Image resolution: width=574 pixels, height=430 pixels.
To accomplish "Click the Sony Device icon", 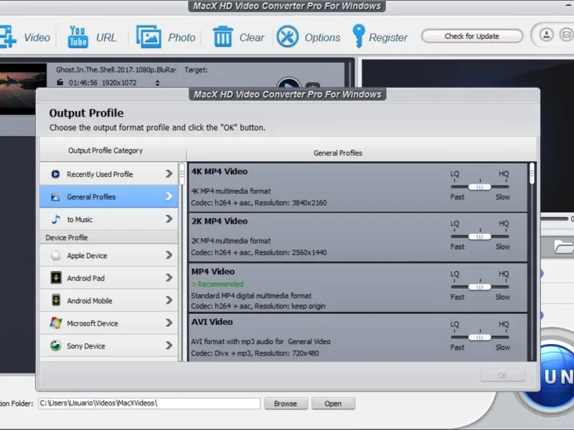I will (56, 345).
